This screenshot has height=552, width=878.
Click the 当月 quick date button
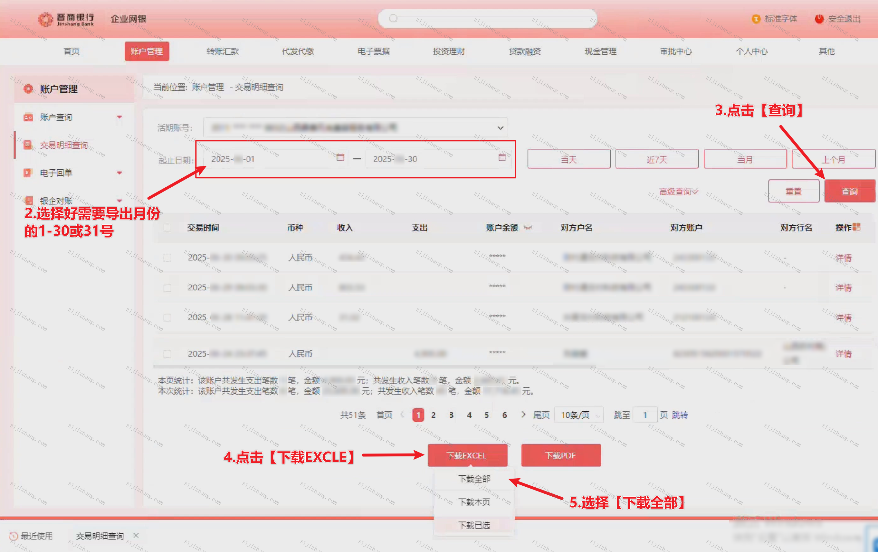click(x=745, y=159)
